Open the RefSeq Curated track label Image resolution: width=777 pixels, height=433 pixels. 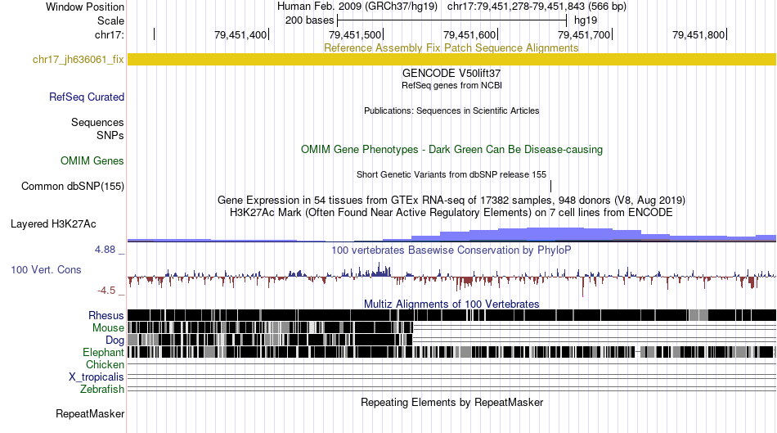point(86,97)
